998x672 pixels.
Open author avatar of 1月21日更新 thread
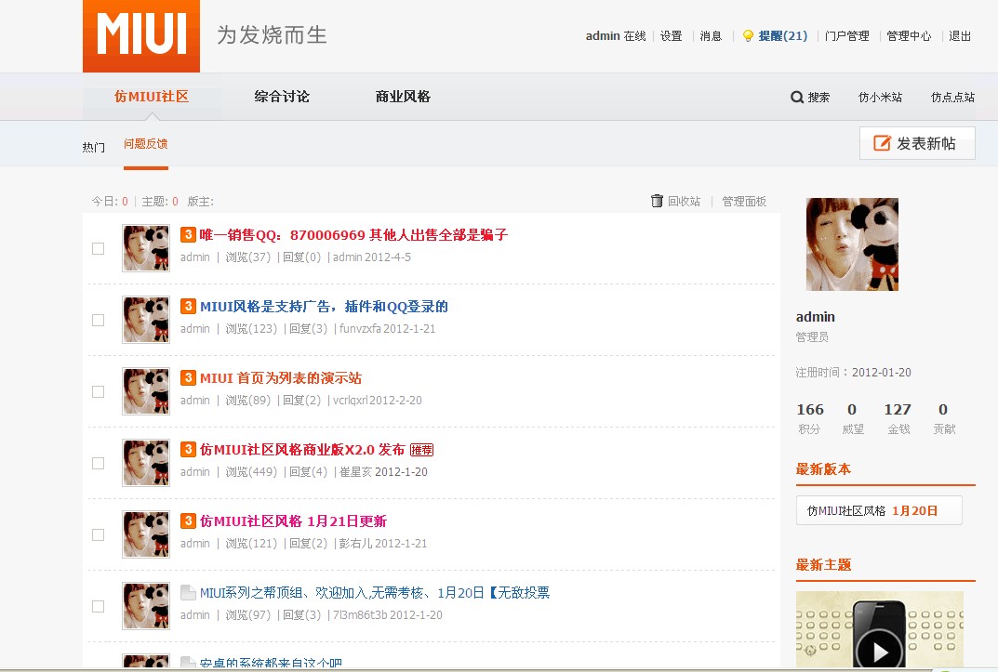tap(146, 534)
